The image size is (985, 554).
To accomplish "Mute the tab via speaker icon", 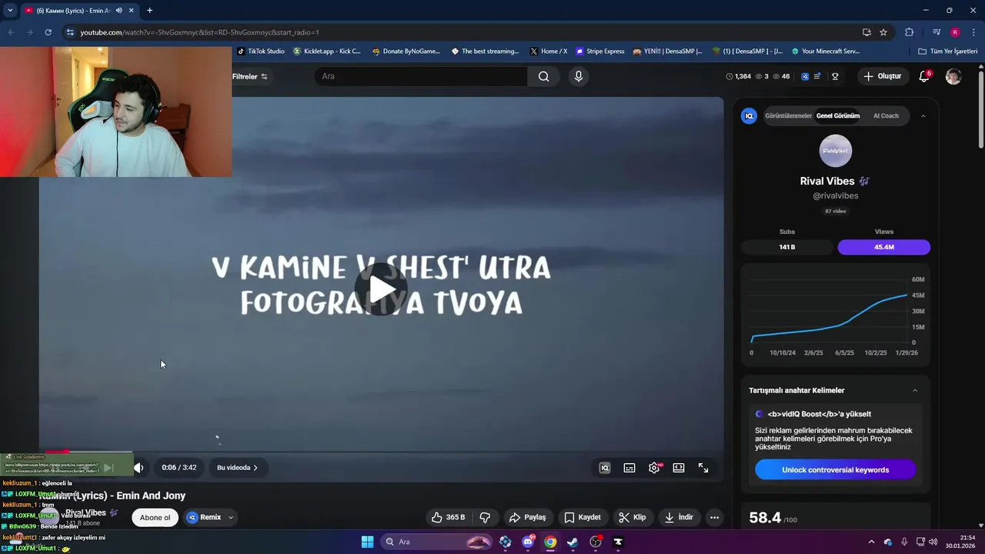I will click(x=119, y=10).
